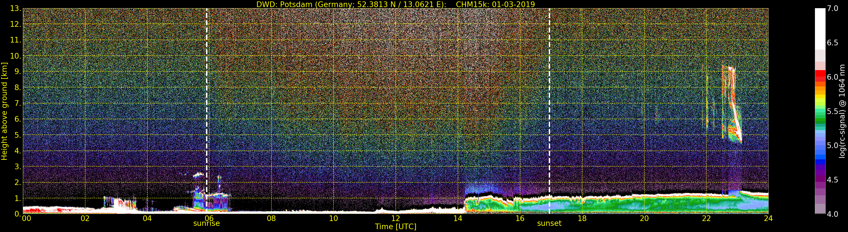Click time axis tick label '18'
Viewport: 848px width, 232px height.
coord(582,218)
